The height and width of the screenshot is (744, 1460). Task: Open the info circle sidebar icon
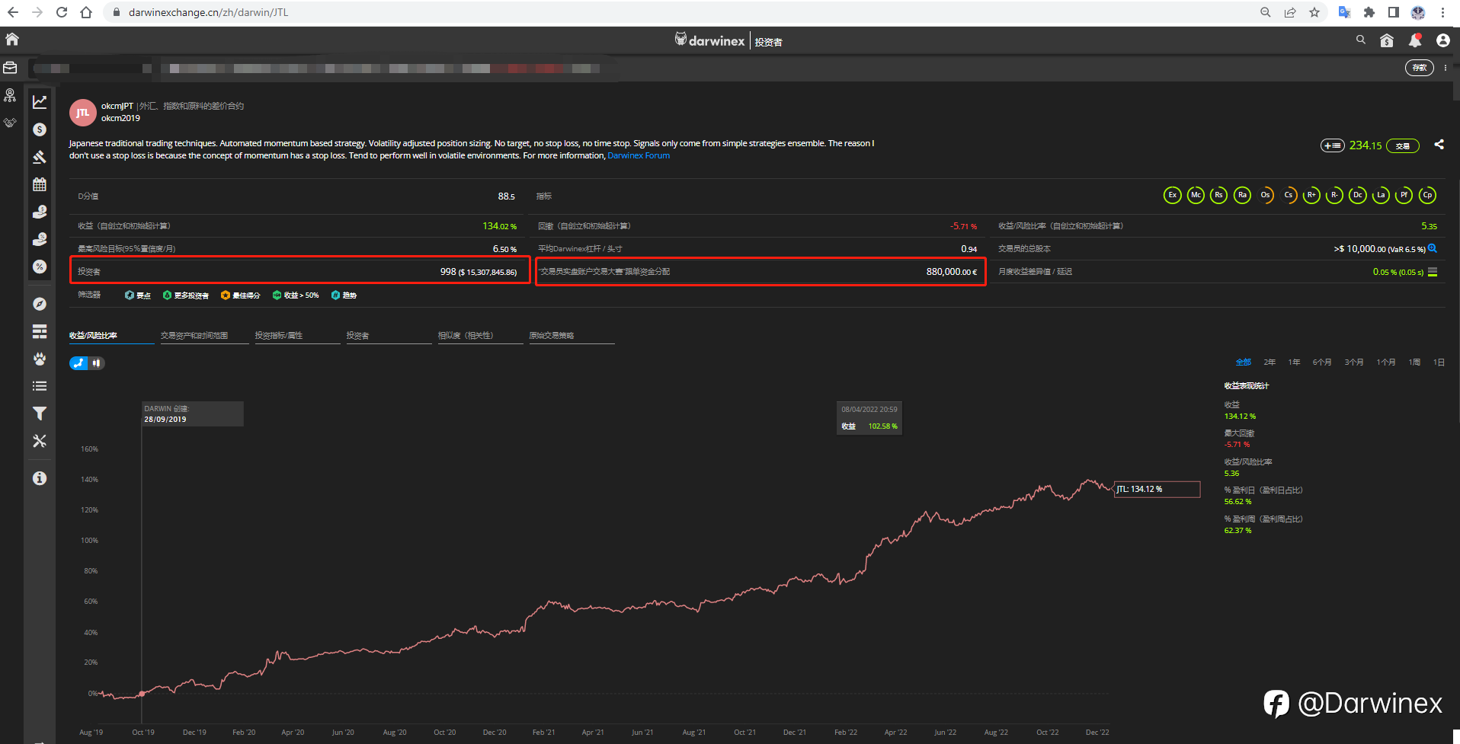pyautogui.click(x=40, y=478)
